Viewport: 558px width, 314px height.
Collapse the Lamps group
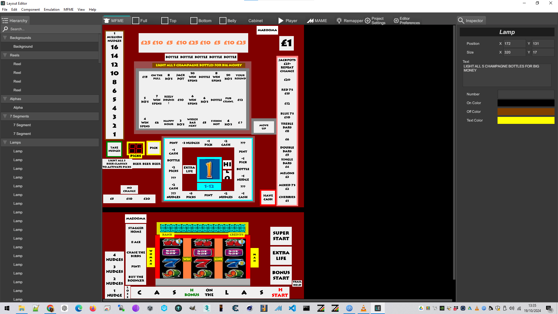[5, 142]
